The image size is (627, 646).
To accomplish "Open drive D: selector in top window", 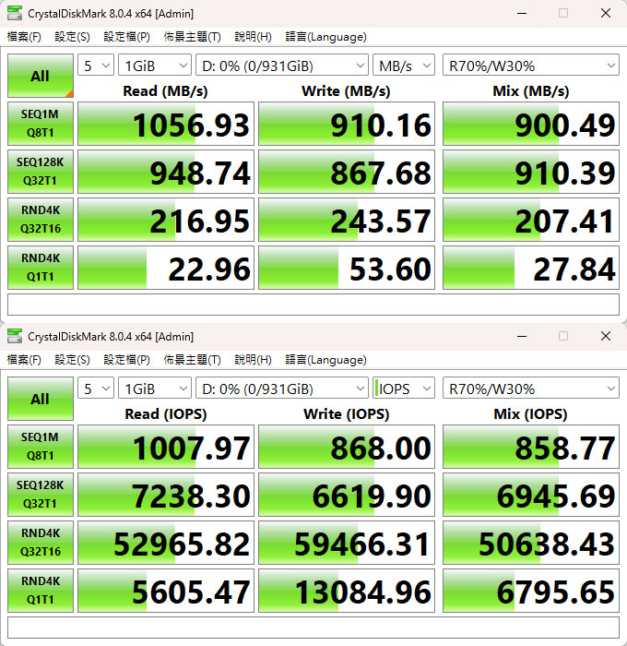I will [282, 66].
